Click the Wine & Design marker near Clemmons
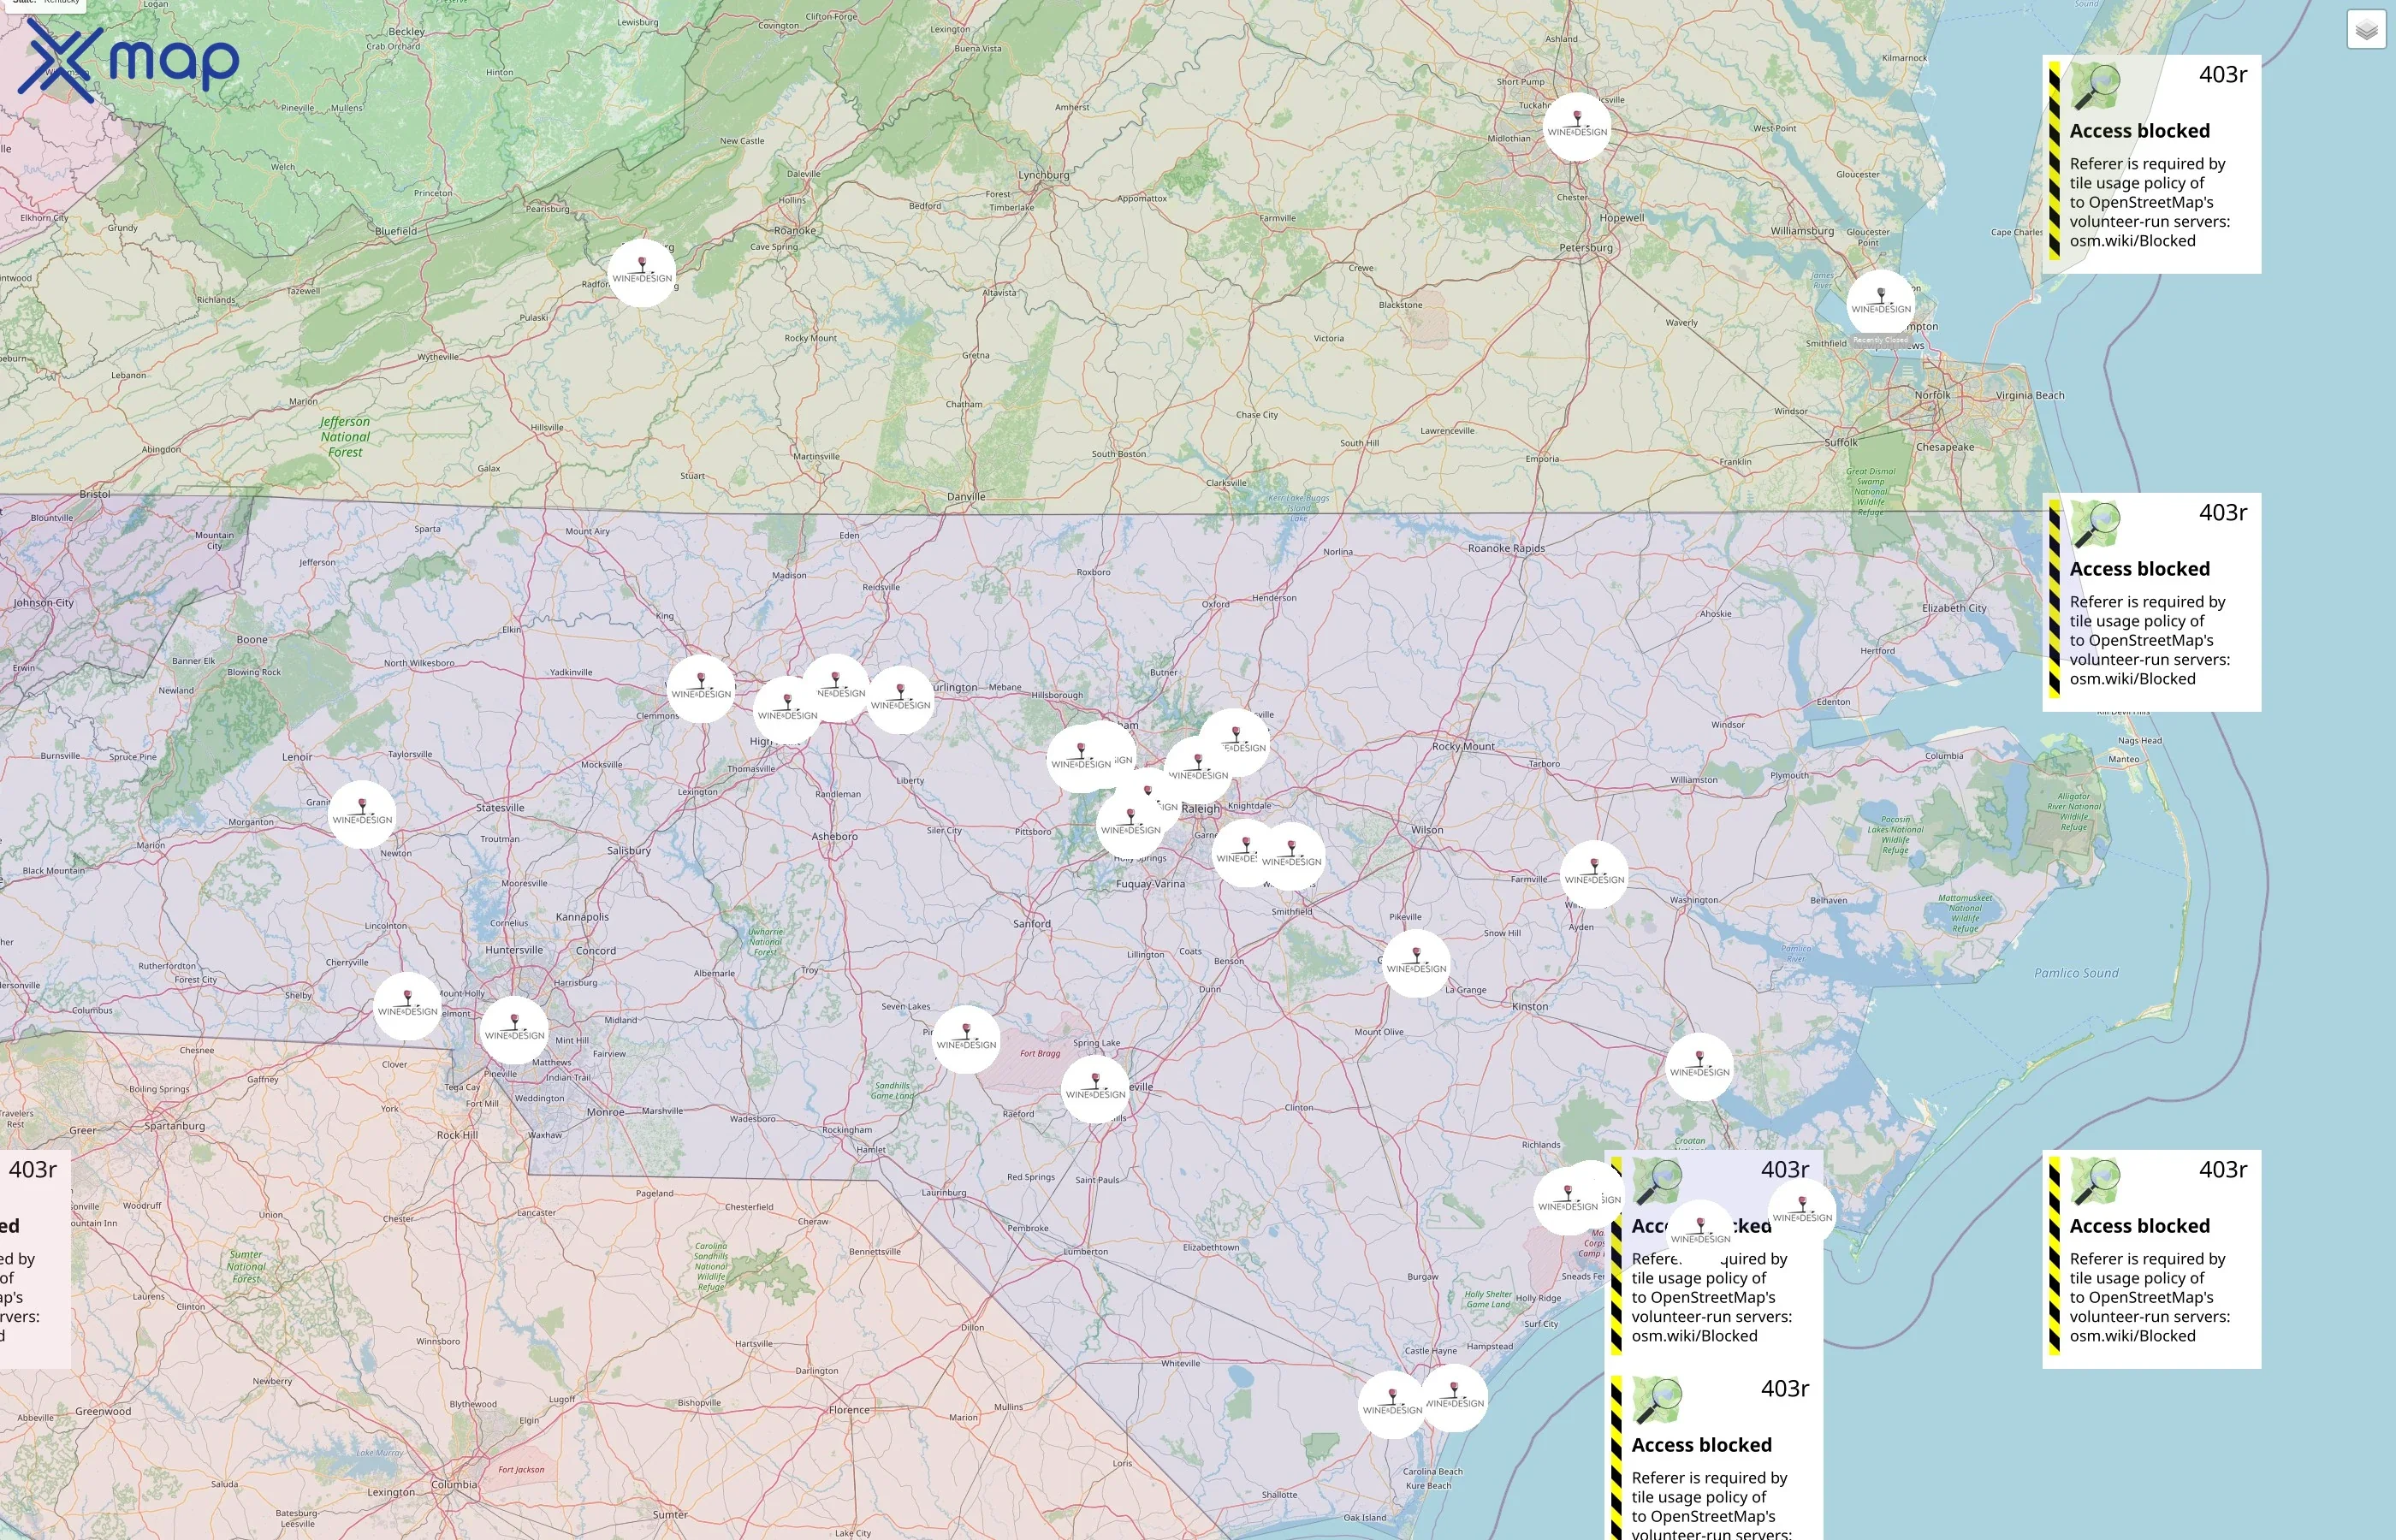Viewport: 2396px width, 1540px height. 700,689
